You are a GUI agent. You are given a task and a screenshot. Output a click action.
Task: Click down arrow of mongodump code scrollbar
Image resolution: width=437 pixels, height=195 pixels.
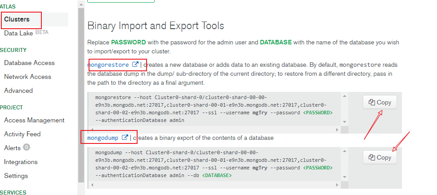click(344, 177)
